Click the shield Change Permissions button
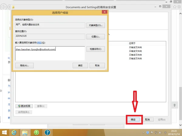Screen dimensions: 182x136 pos(24,106)
